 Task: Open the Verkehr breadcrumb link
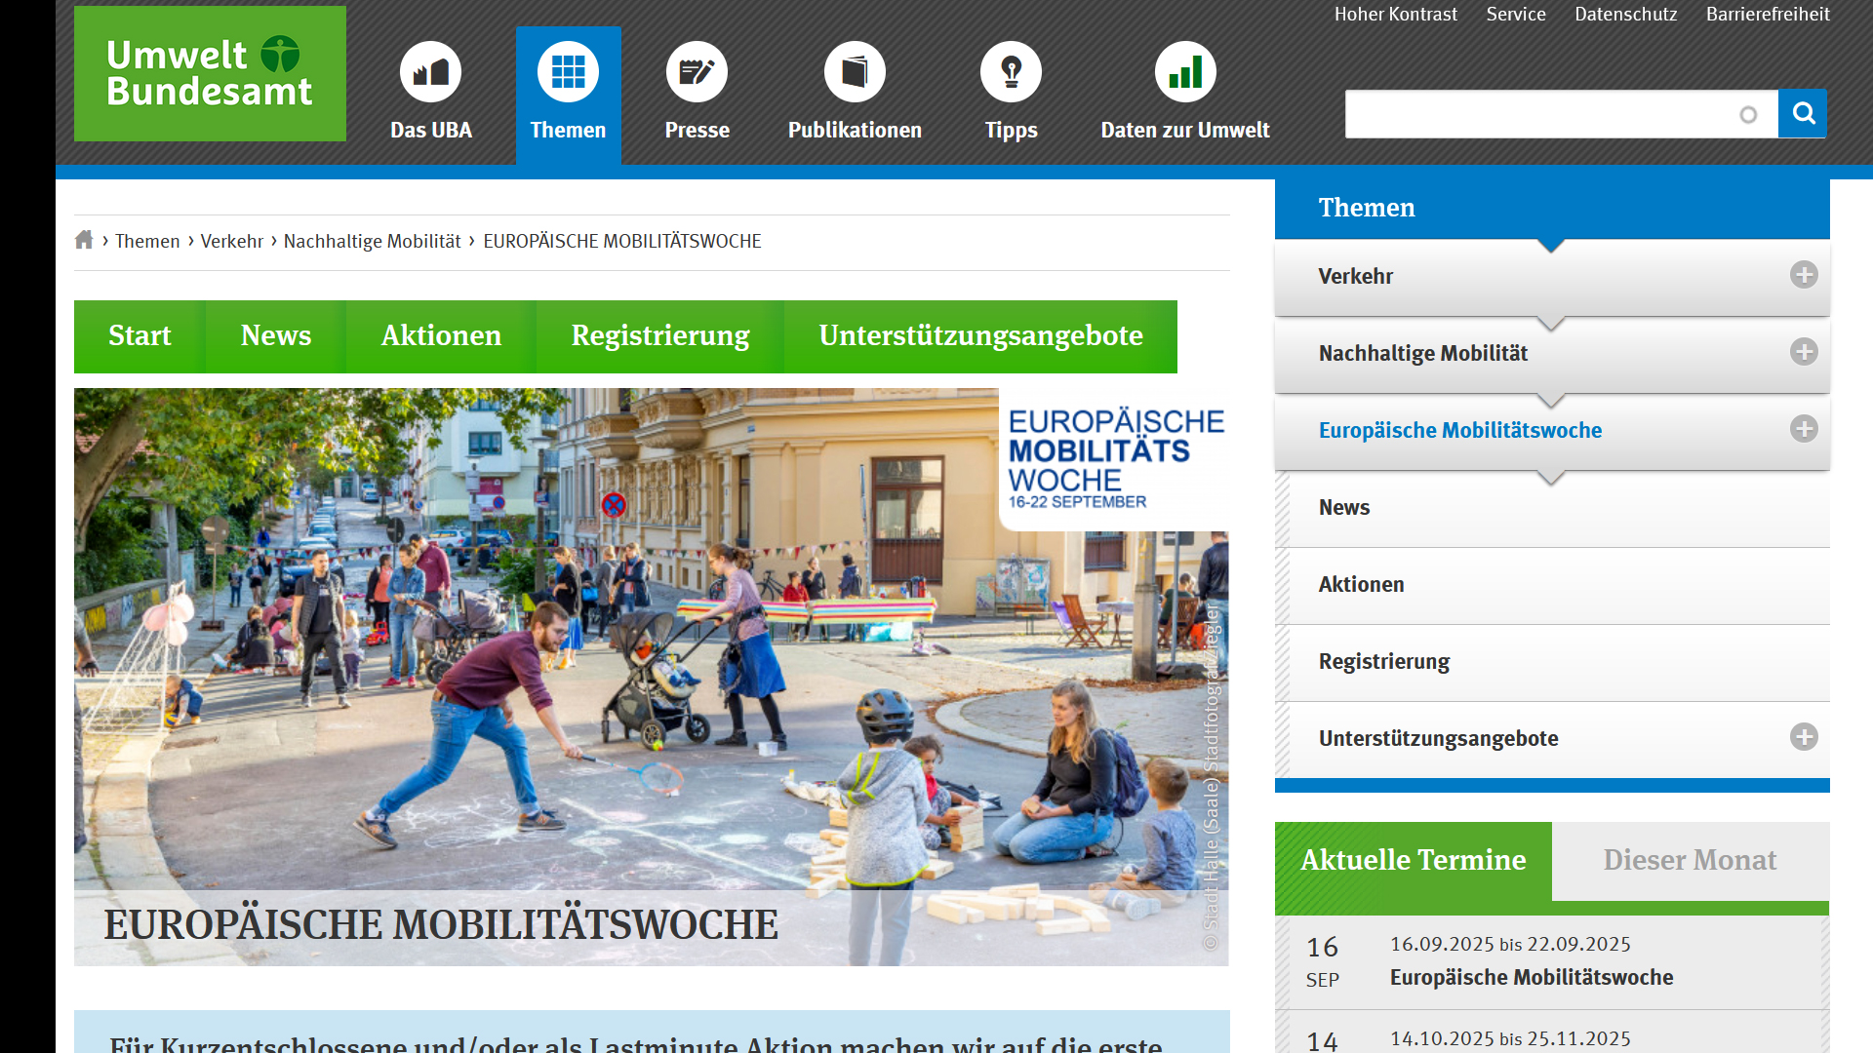coord(231,241)
